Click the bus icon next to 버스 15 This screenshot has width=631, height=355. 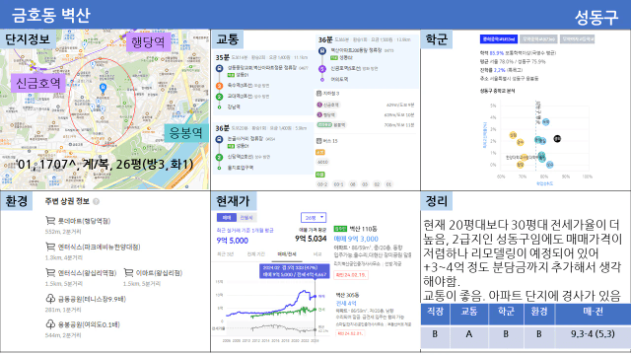coord(318,141)
